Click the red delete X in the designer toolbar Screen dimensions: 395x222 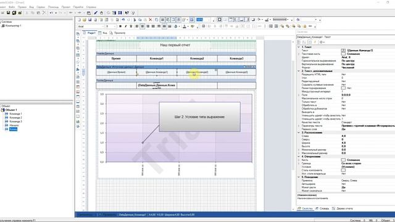[151, 20]
